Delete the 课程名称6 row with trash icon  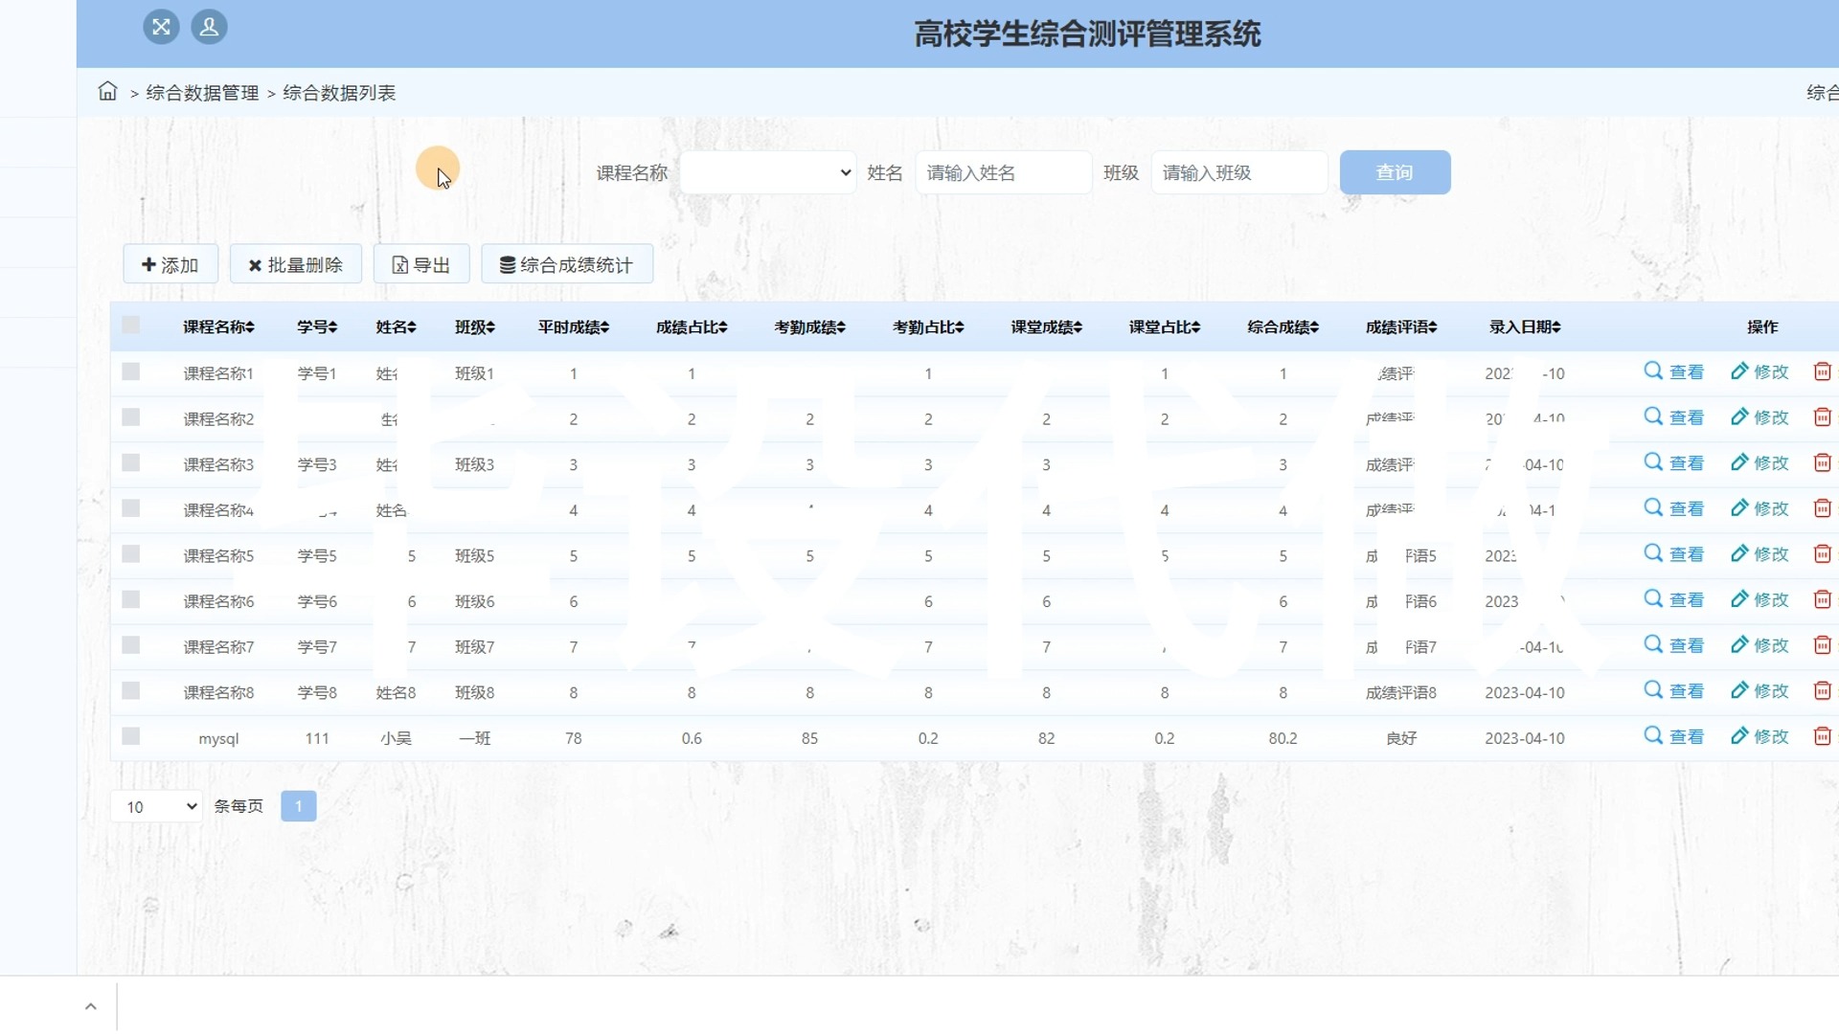click(1822, 599)
